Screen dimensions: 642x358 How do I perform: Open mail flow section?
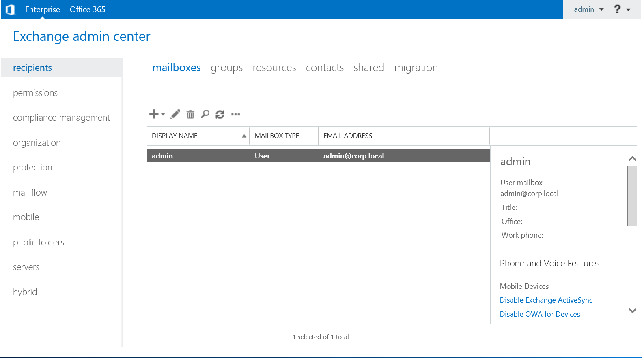coord(30,193)
